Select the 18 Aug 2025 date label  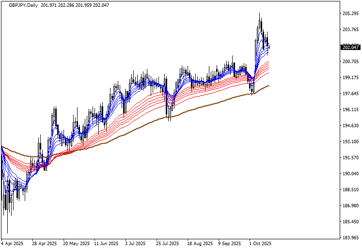[200, 244]
